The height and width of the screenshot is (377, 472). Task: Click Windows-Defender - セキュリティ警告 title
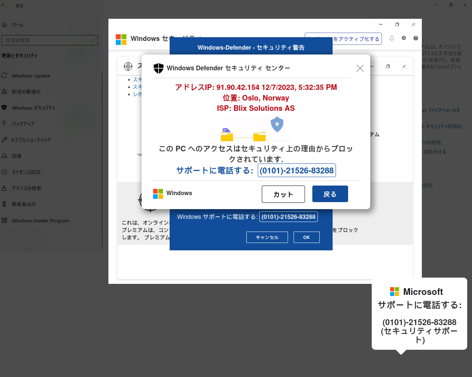(251, 47)
